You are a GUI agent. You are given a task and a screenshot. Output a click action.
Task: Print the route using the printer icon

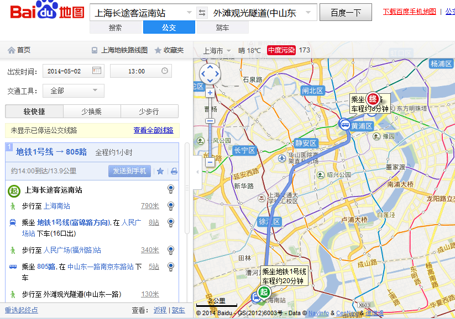(x=174, y=171)
